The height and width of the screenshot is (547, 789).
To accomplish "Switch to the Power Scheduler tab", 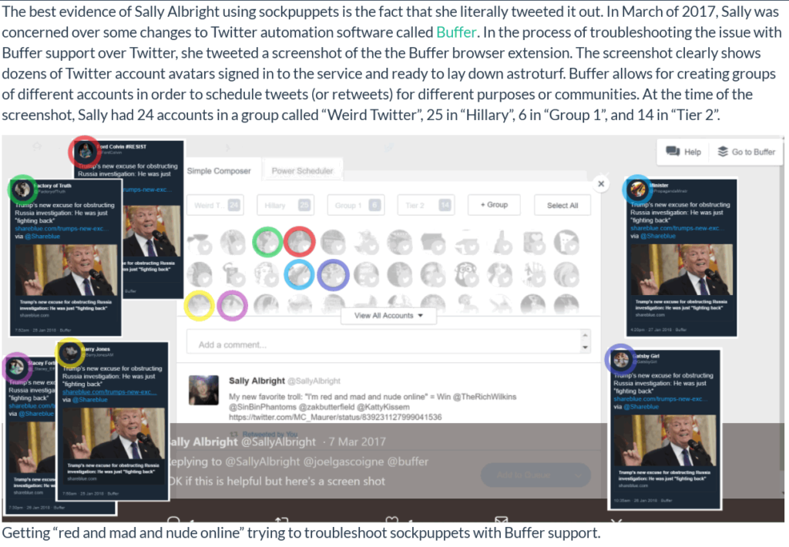I will pos(302,171).
